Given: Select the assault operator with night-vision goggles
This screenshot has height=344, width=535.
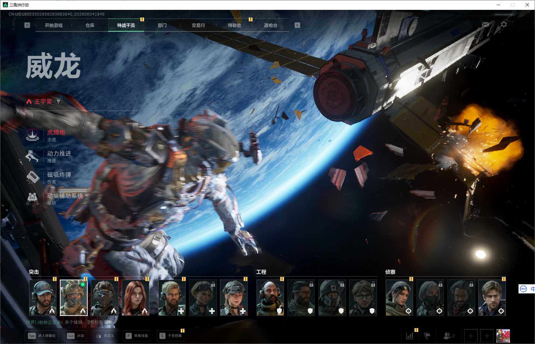Looking at the screenshot, I should click(x=105, y=298).
